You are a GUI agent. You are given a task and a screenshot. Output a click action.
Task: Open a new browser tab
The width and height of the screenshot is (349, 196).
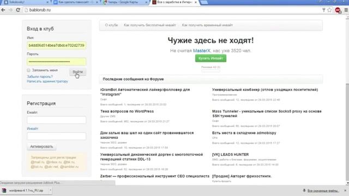[204, 2]
